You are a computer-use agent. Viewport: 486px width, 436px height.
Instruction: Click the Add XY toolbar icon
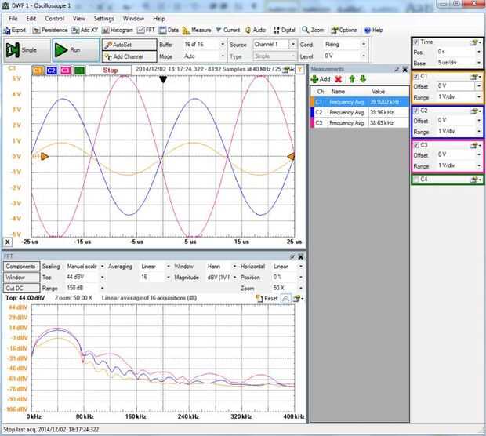click(81, 30)
